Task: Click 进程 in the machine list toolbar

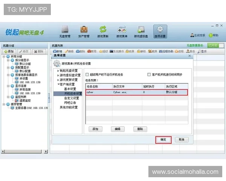Action: (x=179, y=51)
